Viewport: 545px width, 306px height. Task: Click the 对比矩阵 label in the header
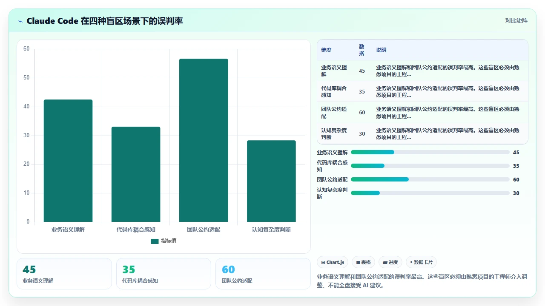coord(516,20)
